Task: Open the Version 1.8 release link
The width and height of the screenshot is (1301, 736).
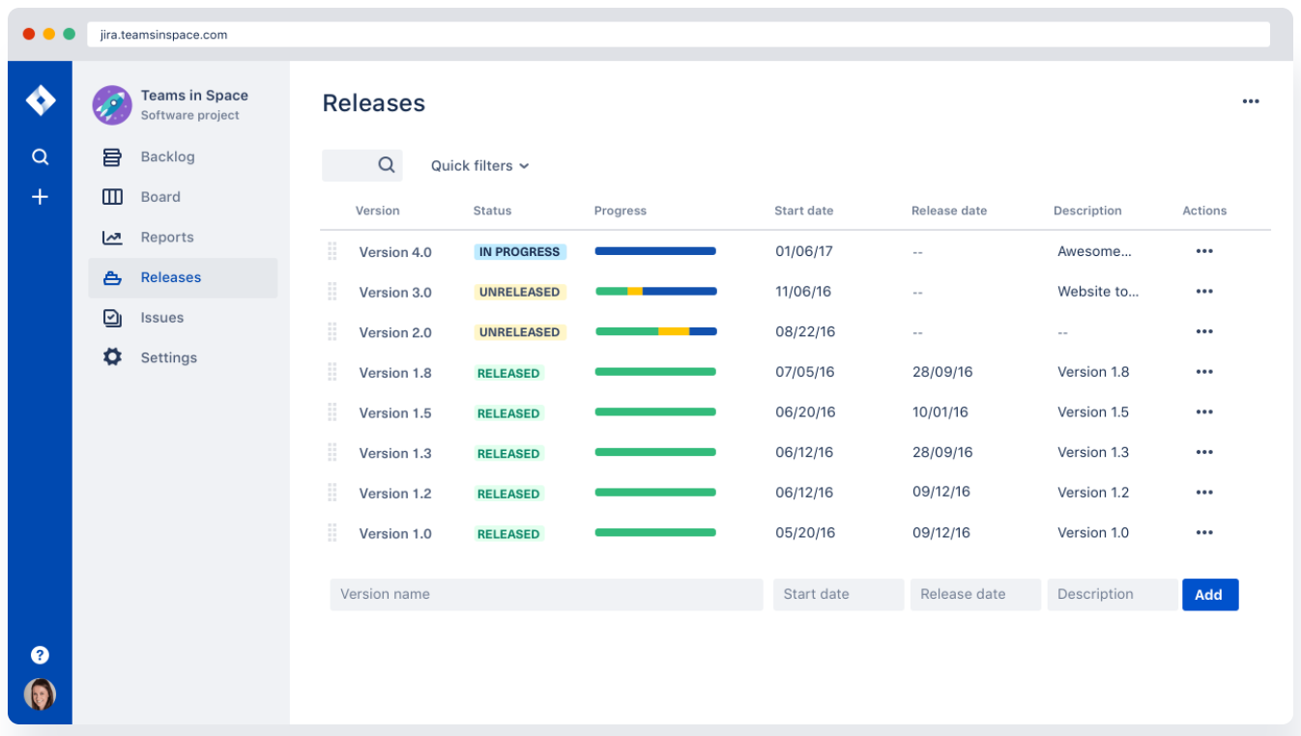Action: 395,373
